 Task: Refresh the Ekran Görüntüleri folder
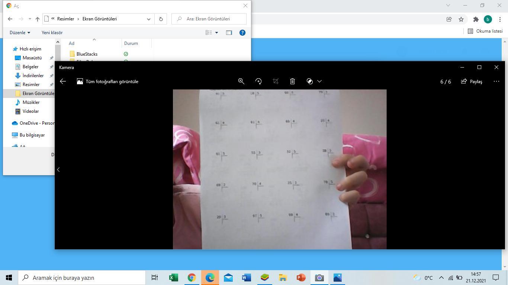click(x=161, y=19)
